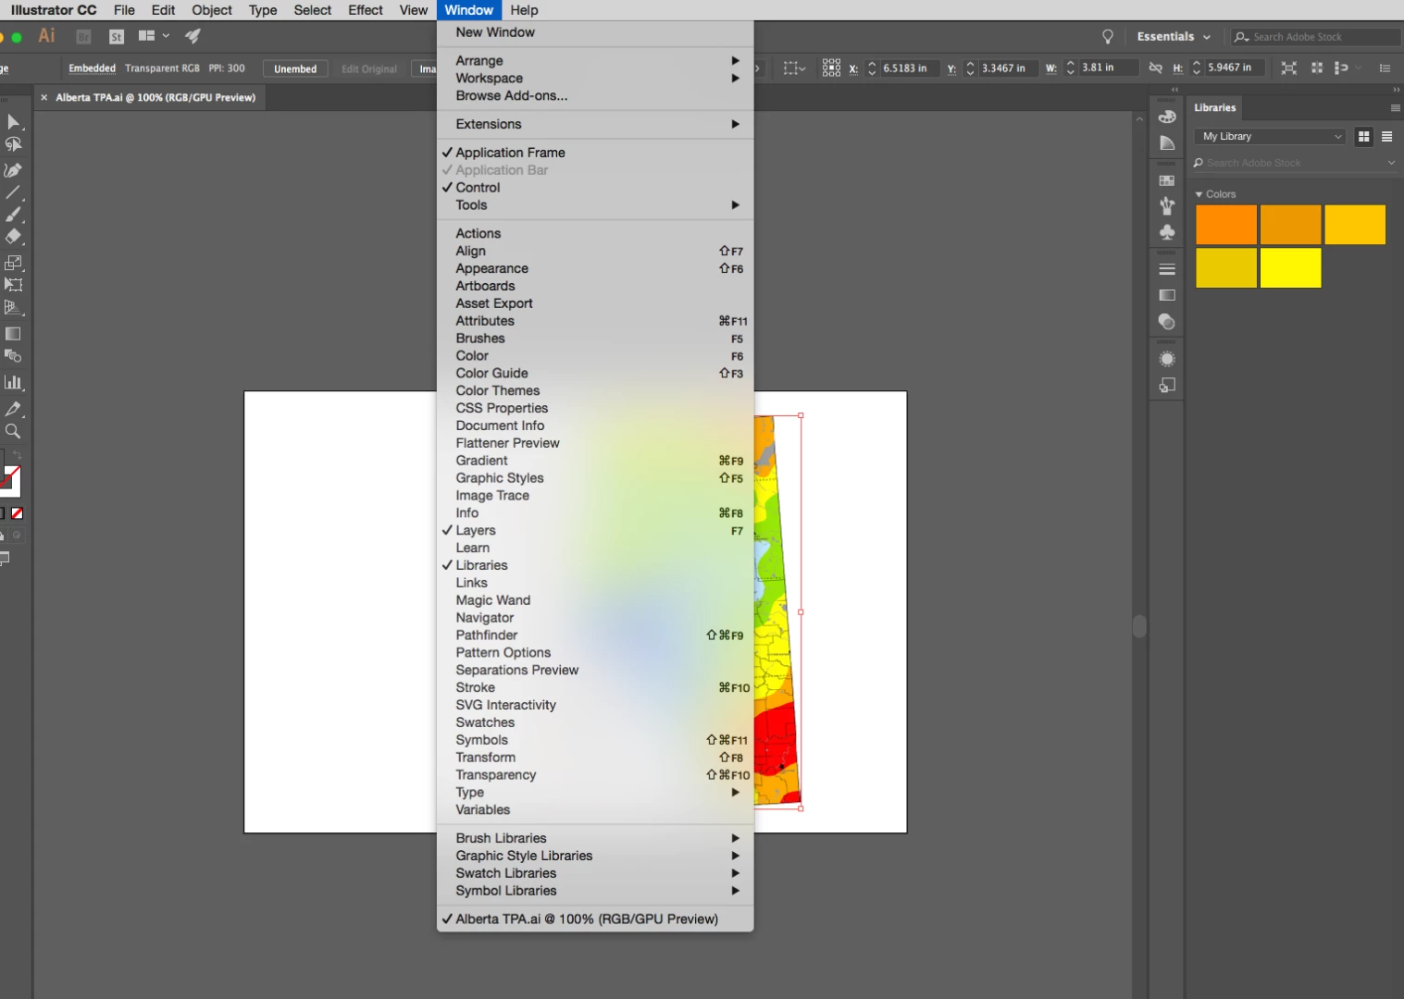Select the Perspective Grid tool
1404x999 pixels.
point(13,307)
